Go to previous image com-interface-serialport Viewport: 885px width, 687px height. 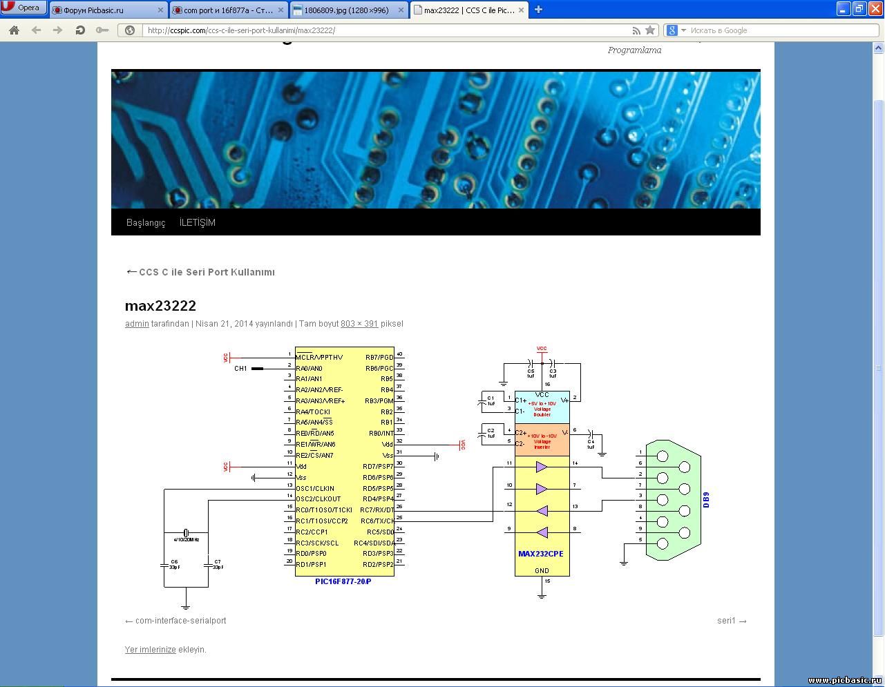coord(175,621)
